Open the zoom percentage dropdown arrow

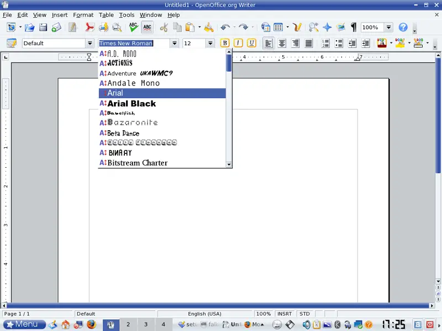(389, 27)
